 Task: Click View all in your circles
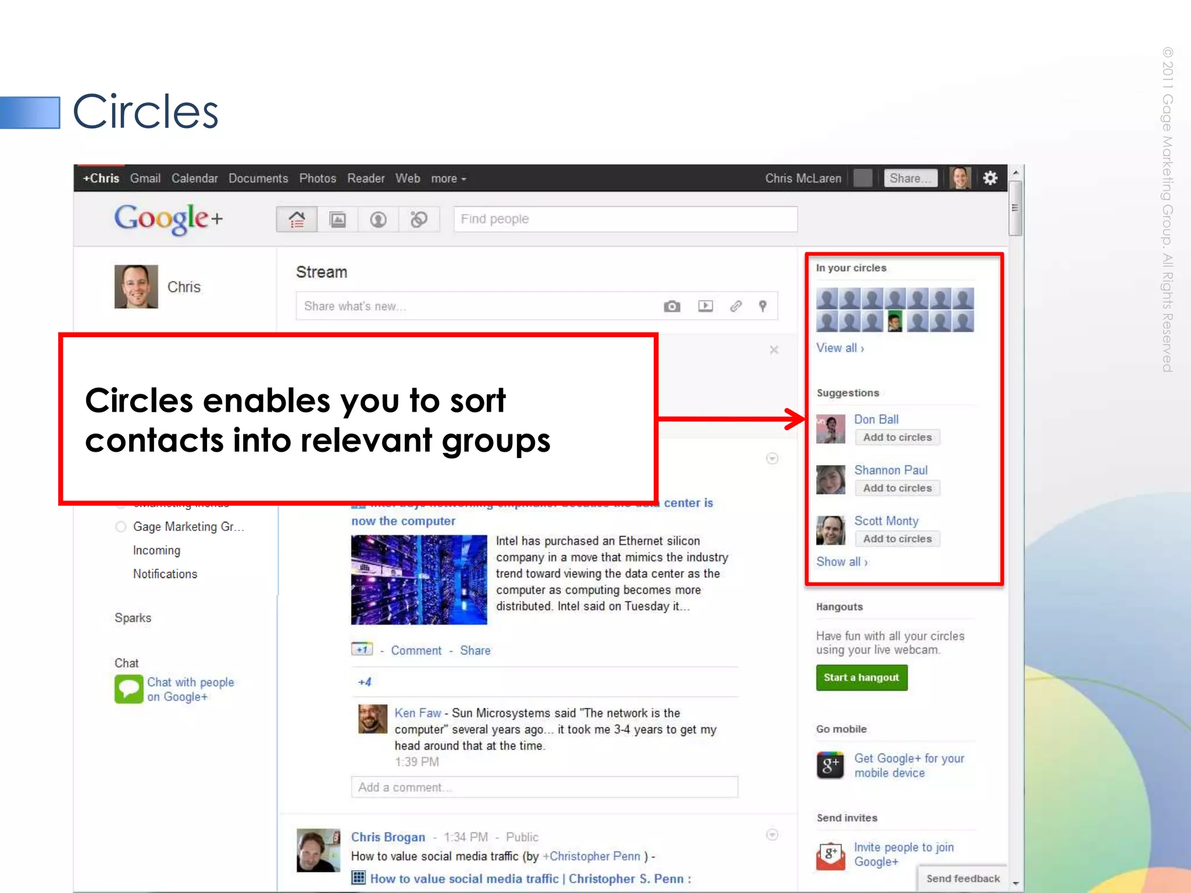pyautogui.click(x=840, y=348)
